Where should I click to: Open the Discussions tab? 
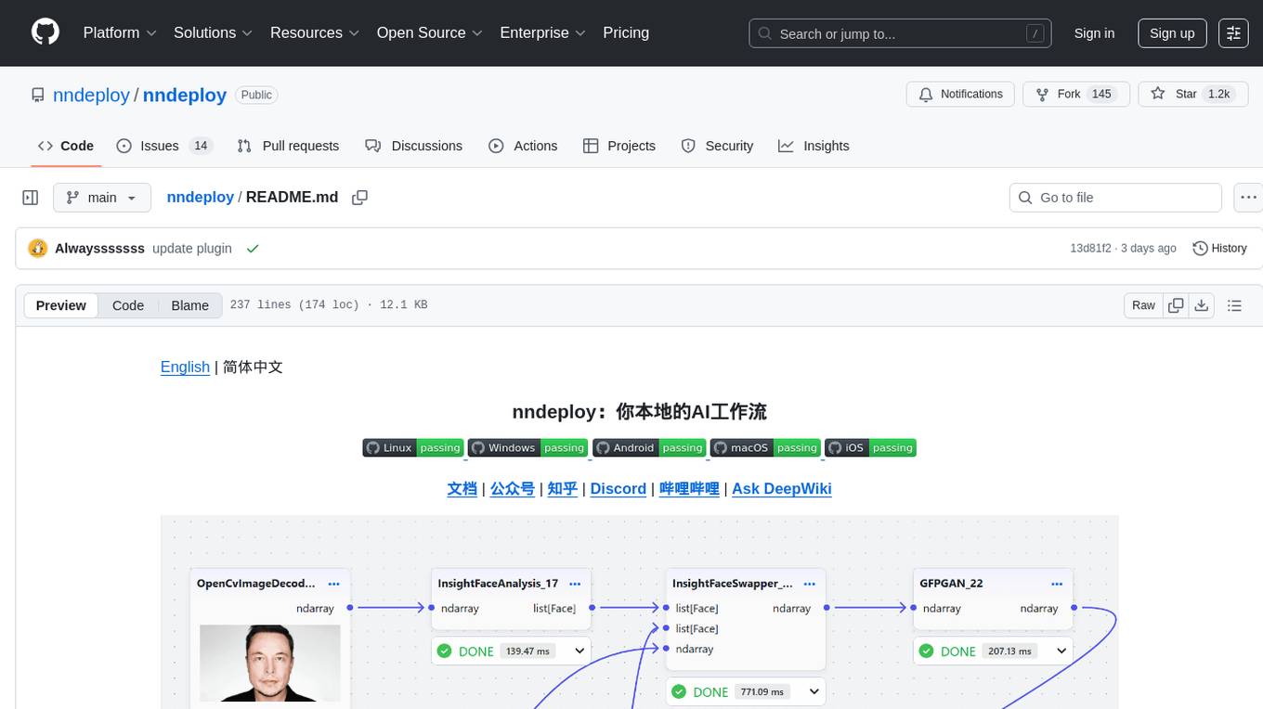pyautogui.click(x=413, y=146)
